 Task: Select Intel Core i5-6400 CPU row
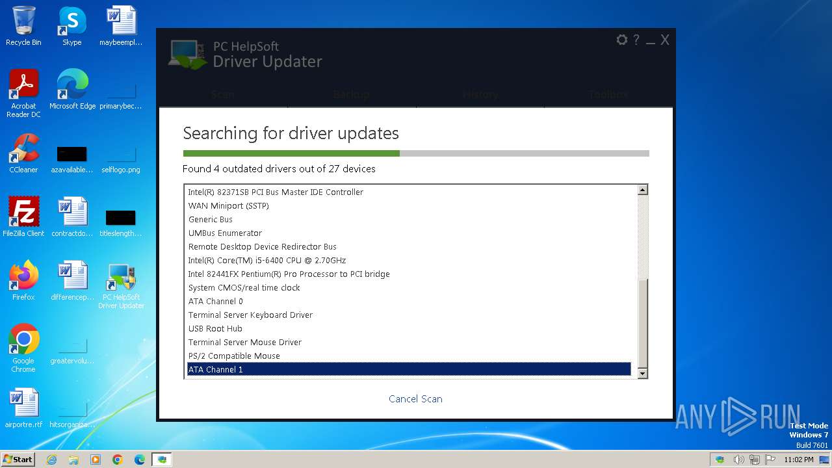click(x=409, y=261)
